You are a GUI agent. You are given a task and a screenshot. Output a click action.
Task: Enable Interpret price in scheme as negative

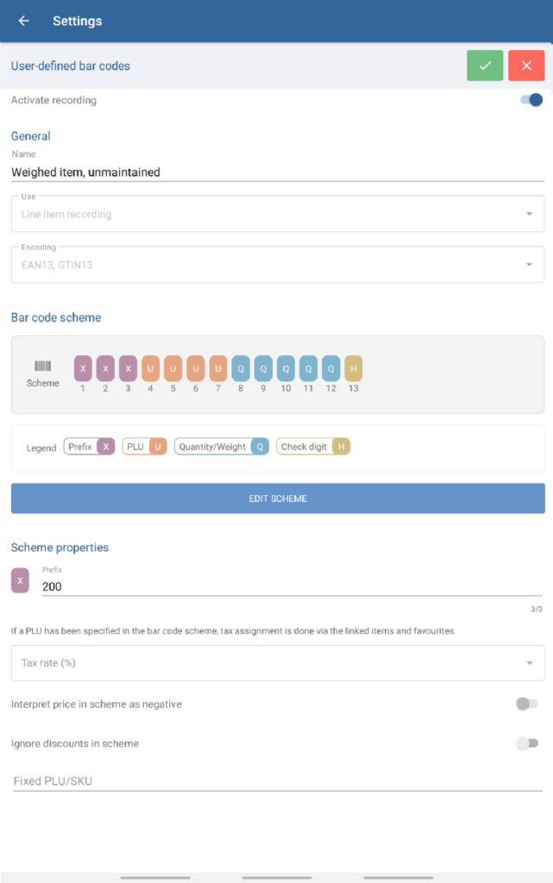[x=526, y=704]
